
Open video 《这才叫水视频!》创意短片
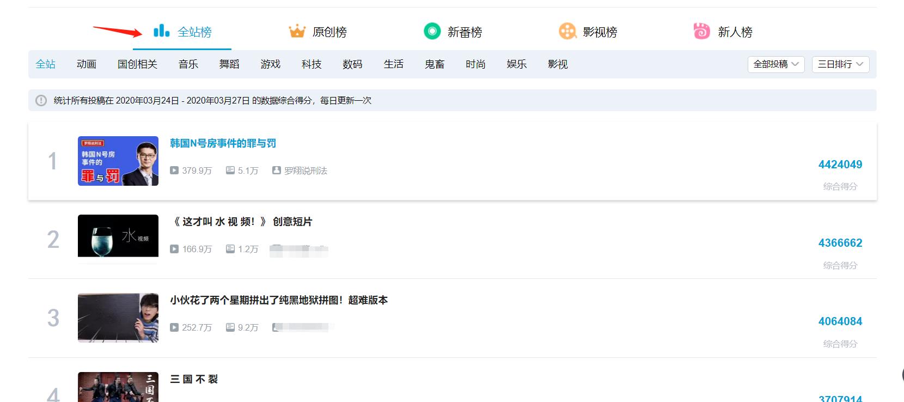[x=242, y=222]
